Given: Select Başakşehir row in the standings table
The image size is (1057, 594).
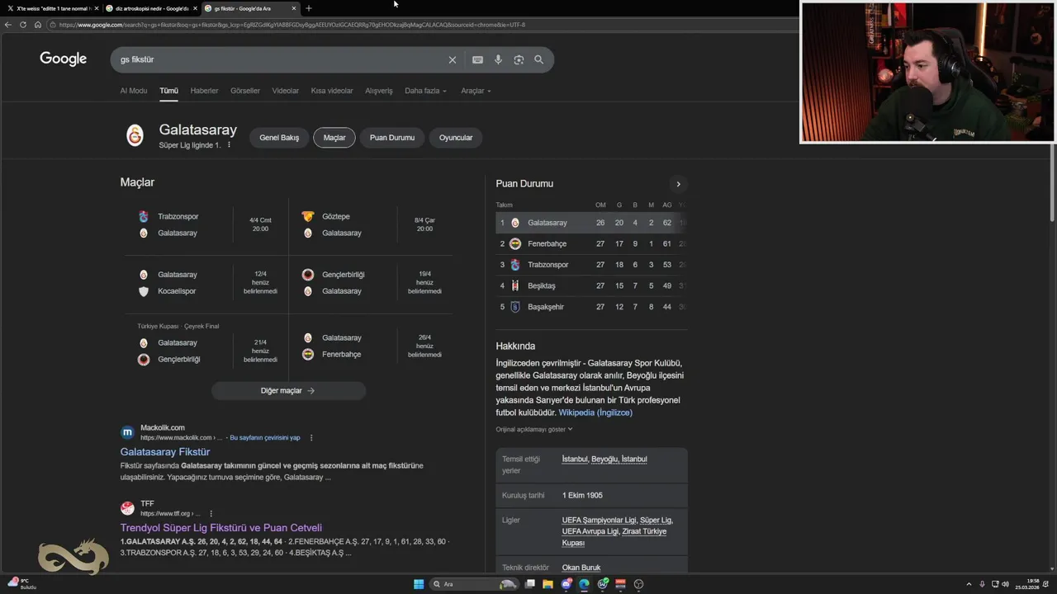Looking at the screenshot, I should tap(591, 307).
